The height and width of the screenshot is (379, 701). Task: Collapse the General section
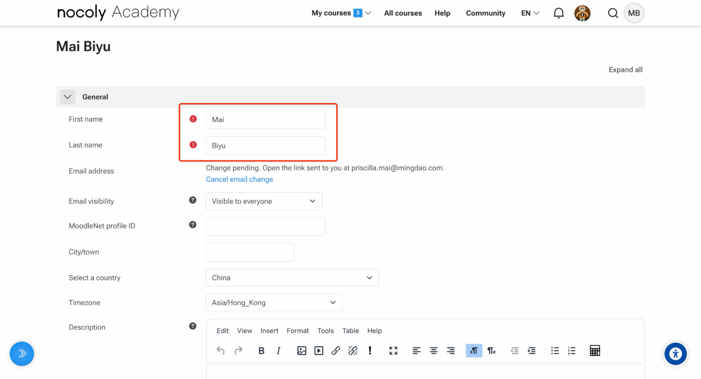tap(68, 97)
